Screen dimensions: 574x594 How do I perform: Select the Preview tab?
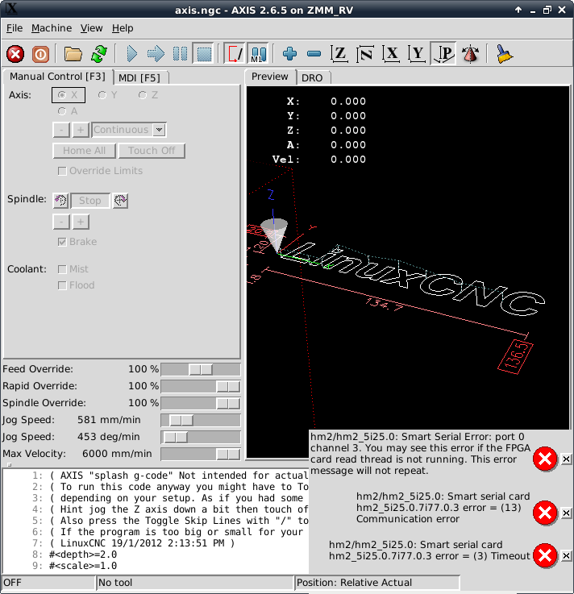point(270,77)
